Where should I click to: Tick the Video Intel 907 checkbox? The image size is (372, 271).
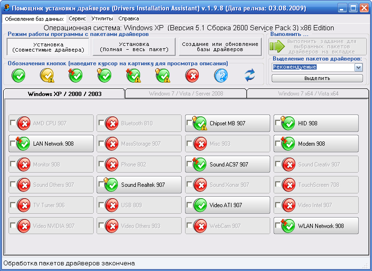tap(277, 205)
